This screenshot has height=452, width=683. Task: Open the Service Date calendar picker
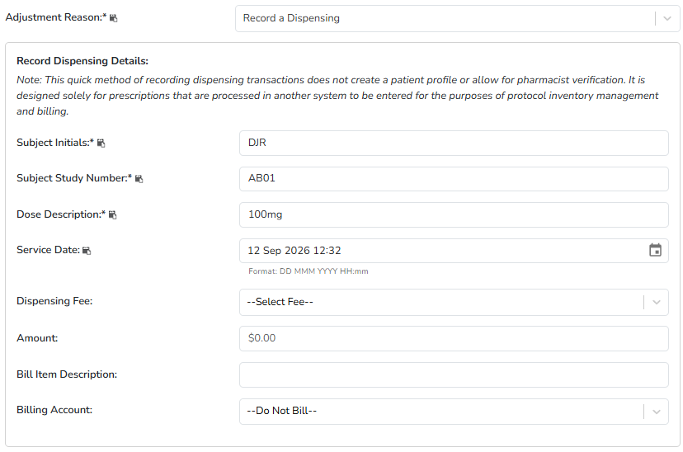pos(655,250)
